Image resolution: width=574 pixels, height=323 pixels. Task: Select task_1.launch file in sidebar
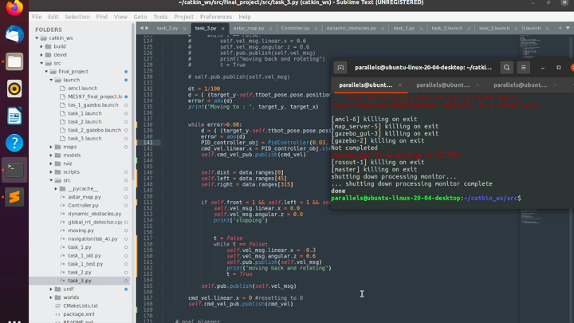click(85, 113)
